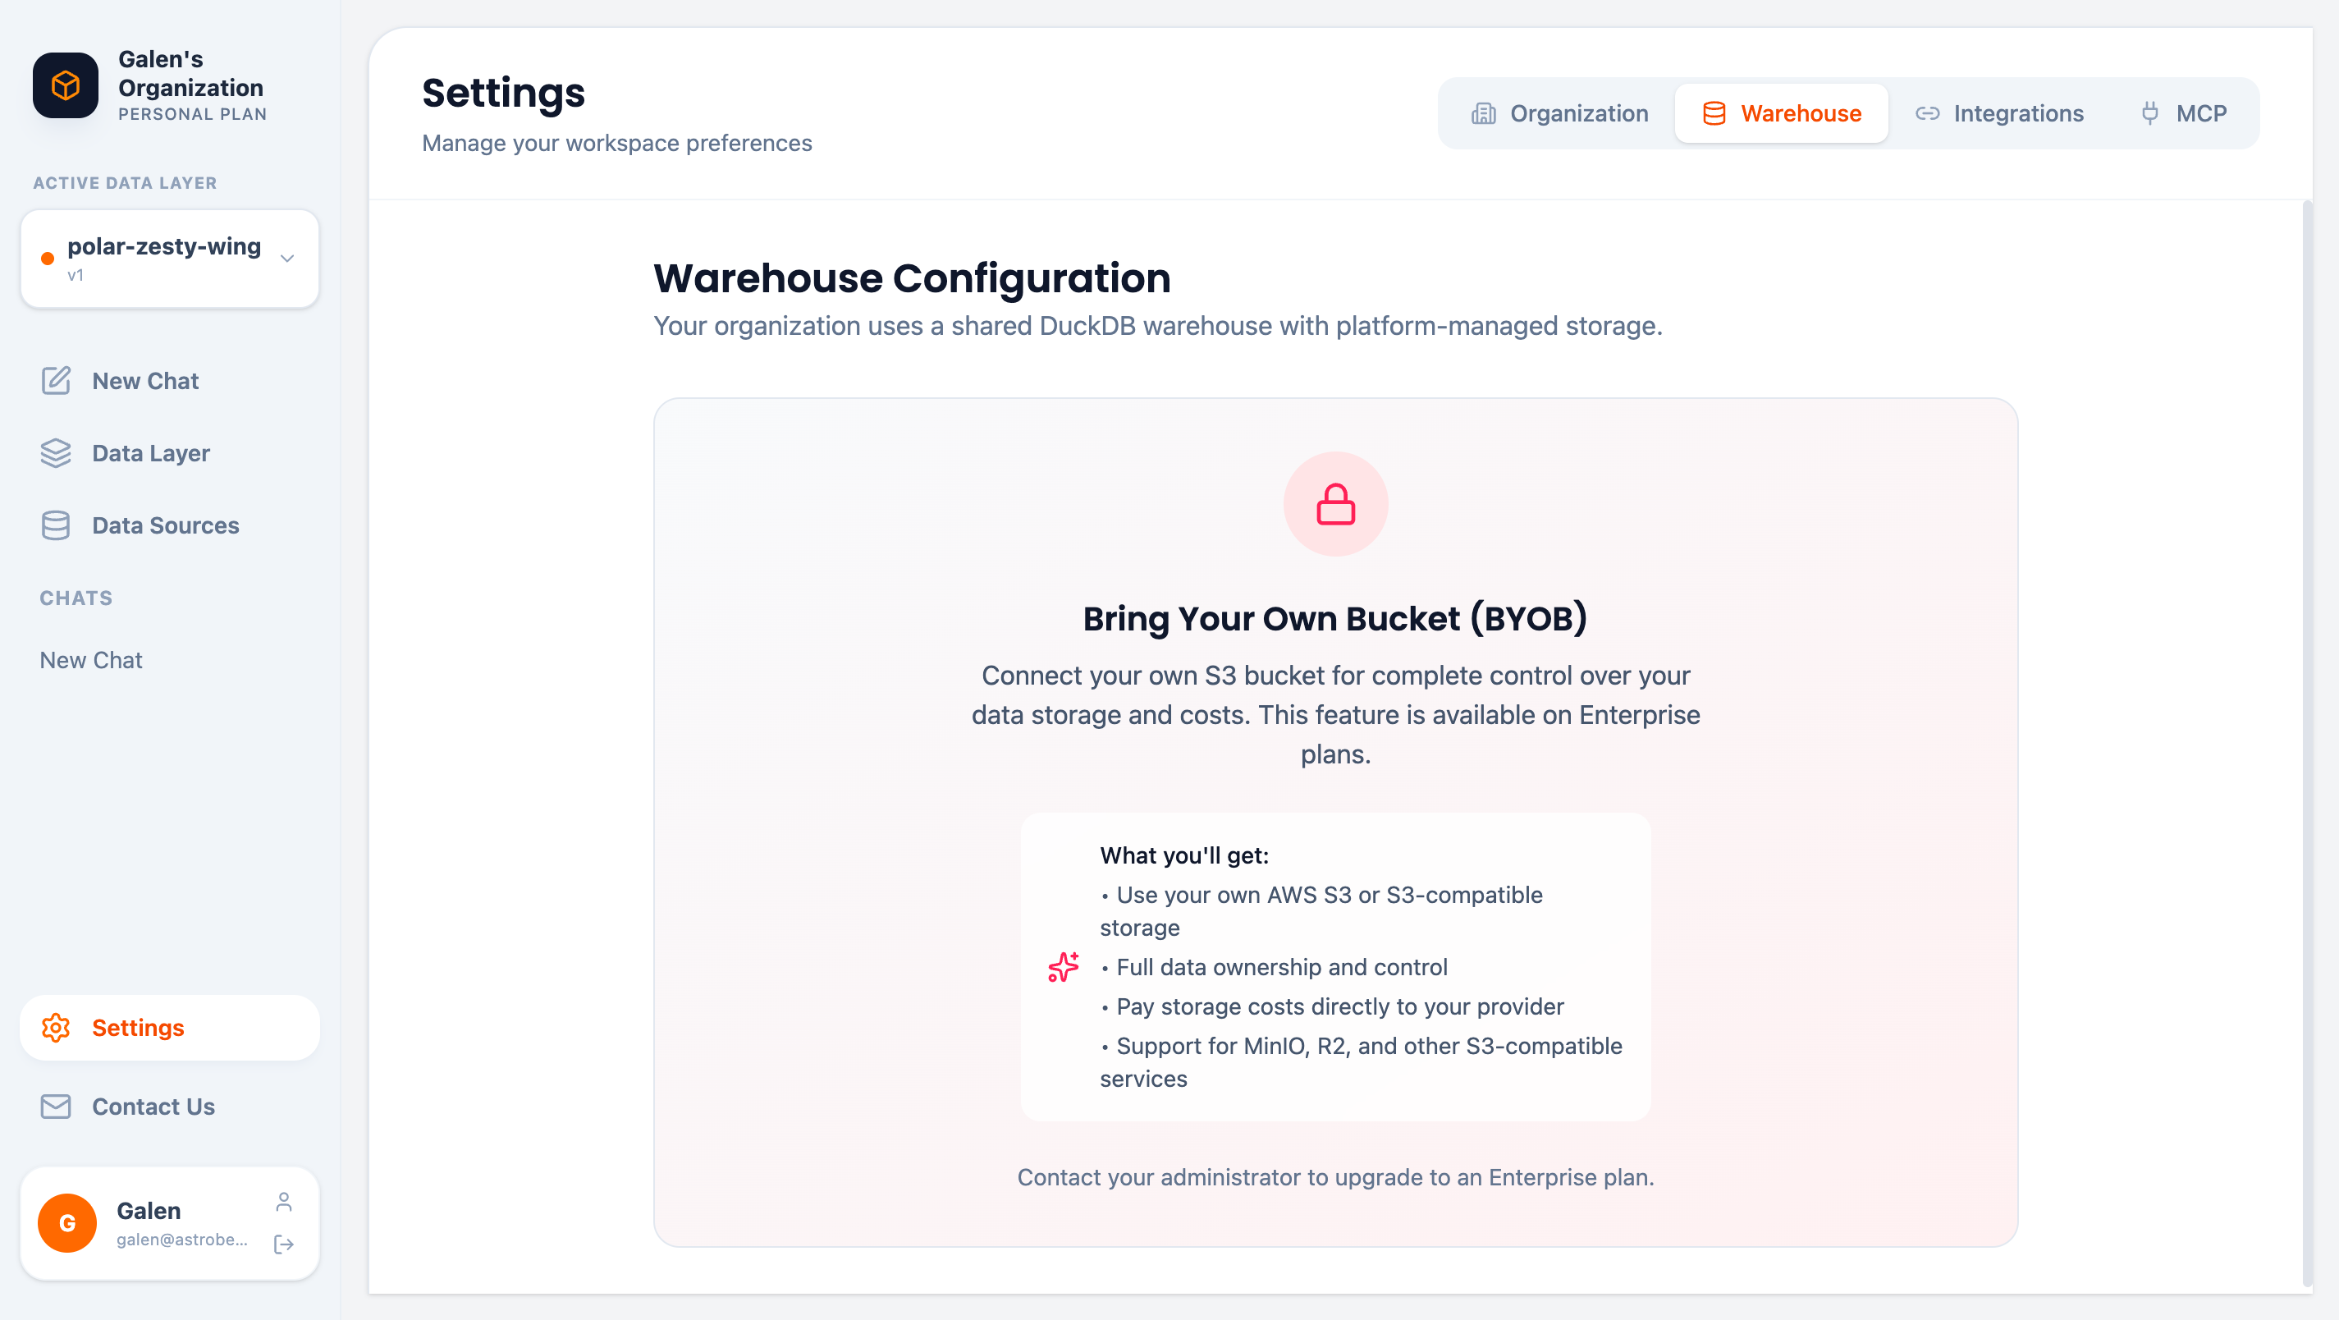
Task: Click the Data Sources database icon
Action: click(55, 525)
